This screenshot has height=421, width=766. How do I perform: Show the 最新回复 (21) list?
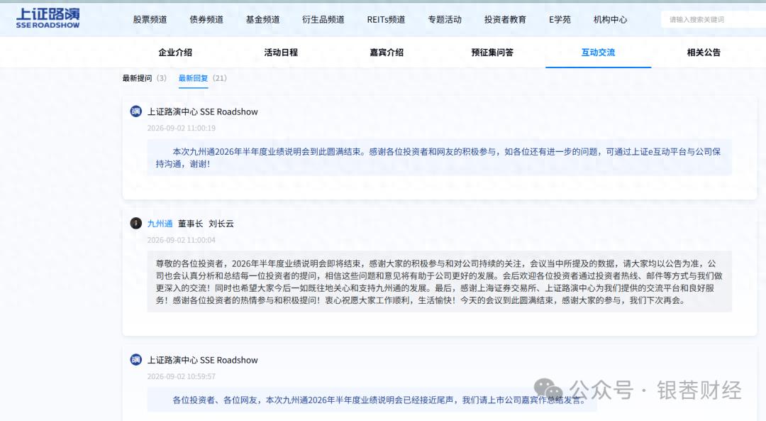(202, 78)
